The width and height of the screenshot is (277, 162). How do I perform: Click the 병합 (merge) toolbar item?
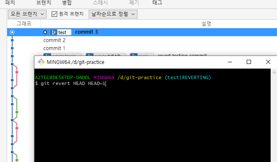(x=67, y=3)
